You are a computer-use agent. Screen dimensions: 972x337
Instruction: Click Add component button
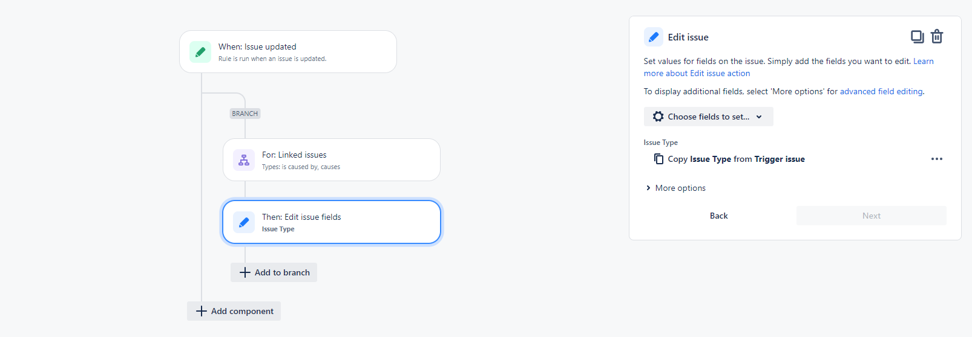234,311
